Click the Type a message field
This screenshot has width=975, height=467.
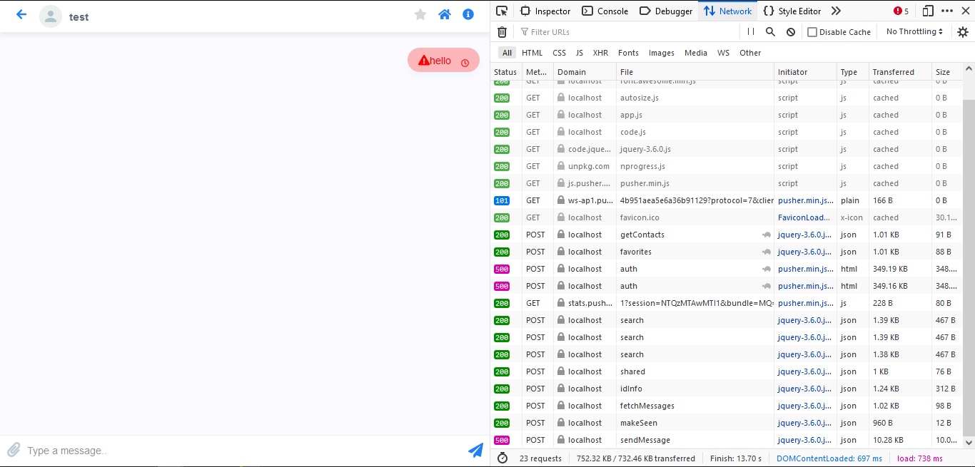143,450
